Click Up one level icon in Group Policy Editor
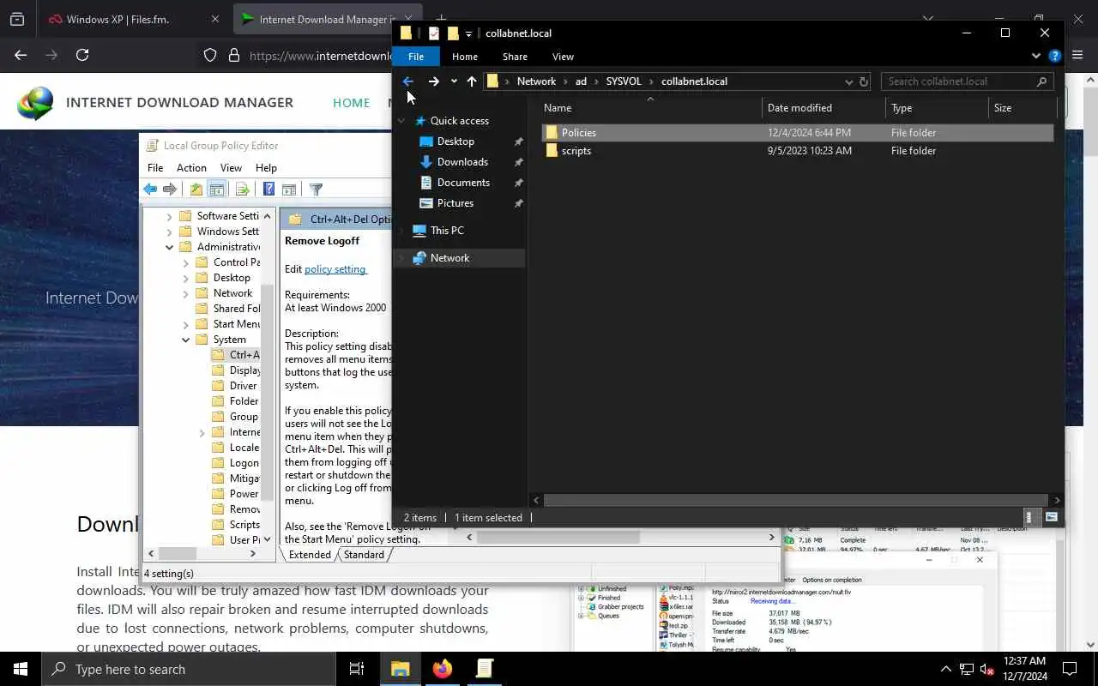The width and height of the screenshot is (1098, 686). [x=196, y=190]
